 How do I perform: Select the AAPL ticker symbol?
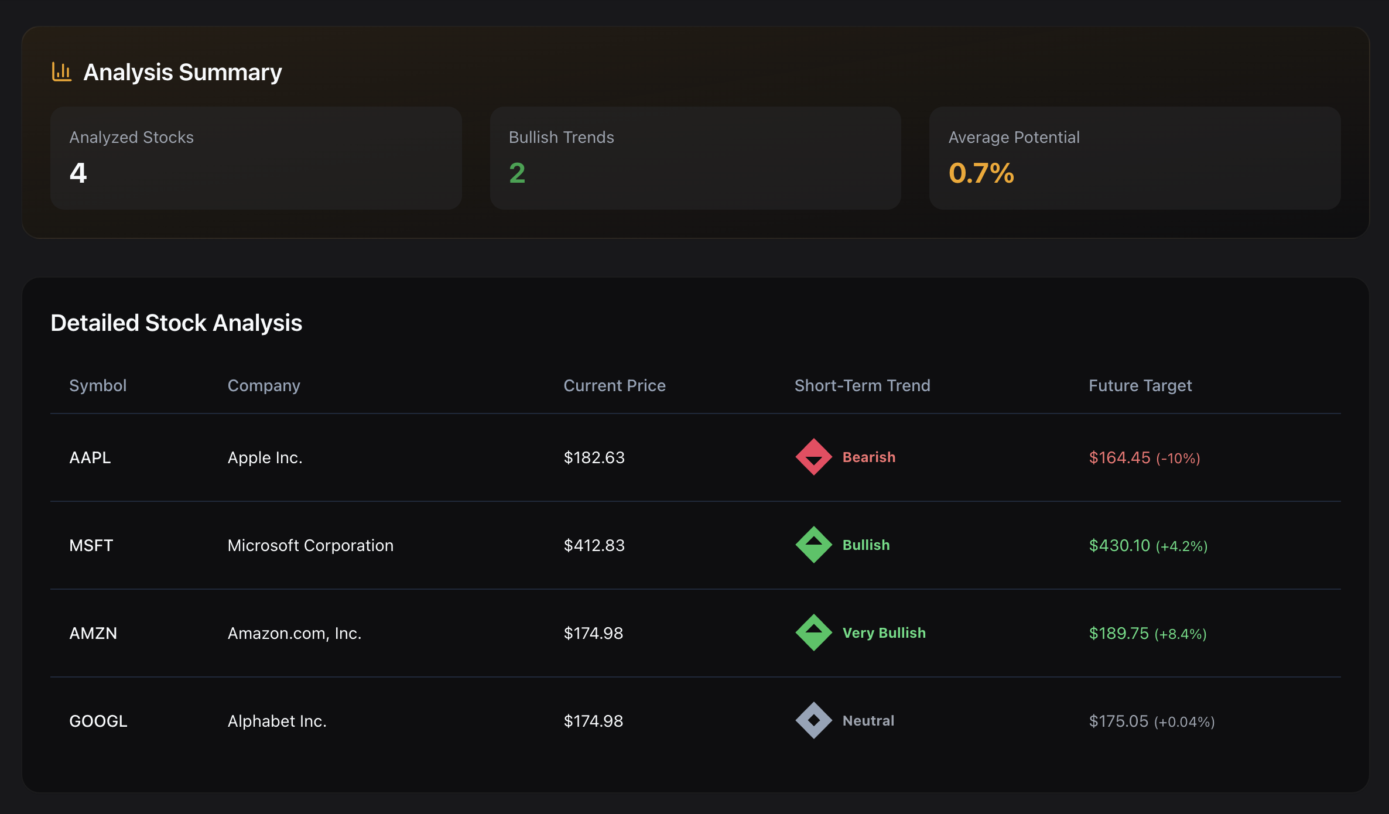tap(90, 457)
